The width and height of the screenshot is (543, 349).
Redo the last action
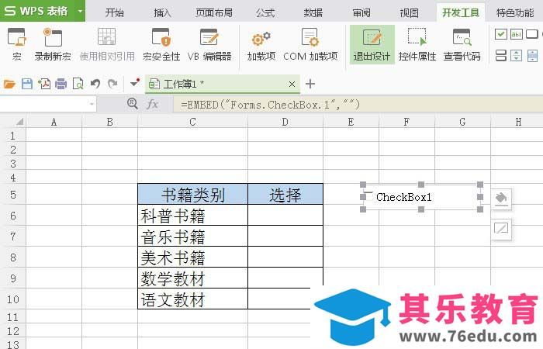(x=112, y=84)
